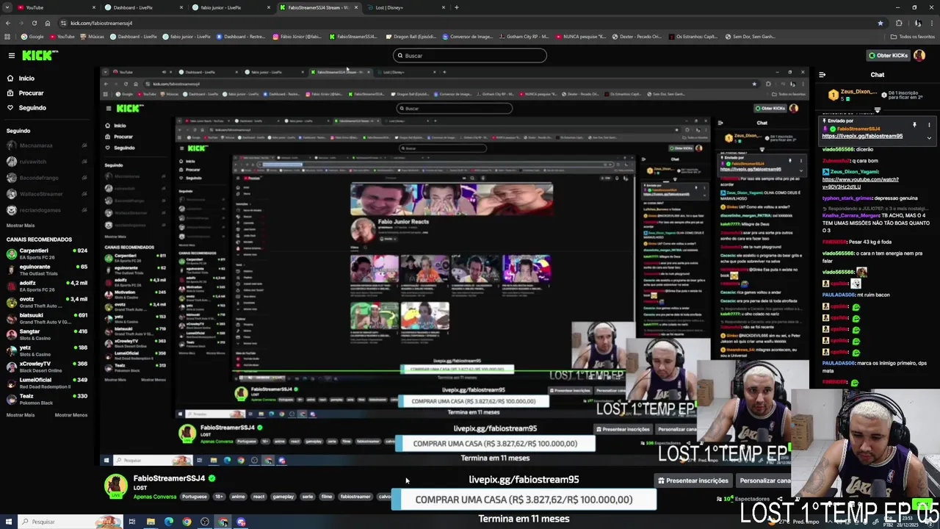Open Zeus_Dixon top gifter entry
Image resolution: width=940 pixels, height=529 pixels.
[x=852, y=93]
